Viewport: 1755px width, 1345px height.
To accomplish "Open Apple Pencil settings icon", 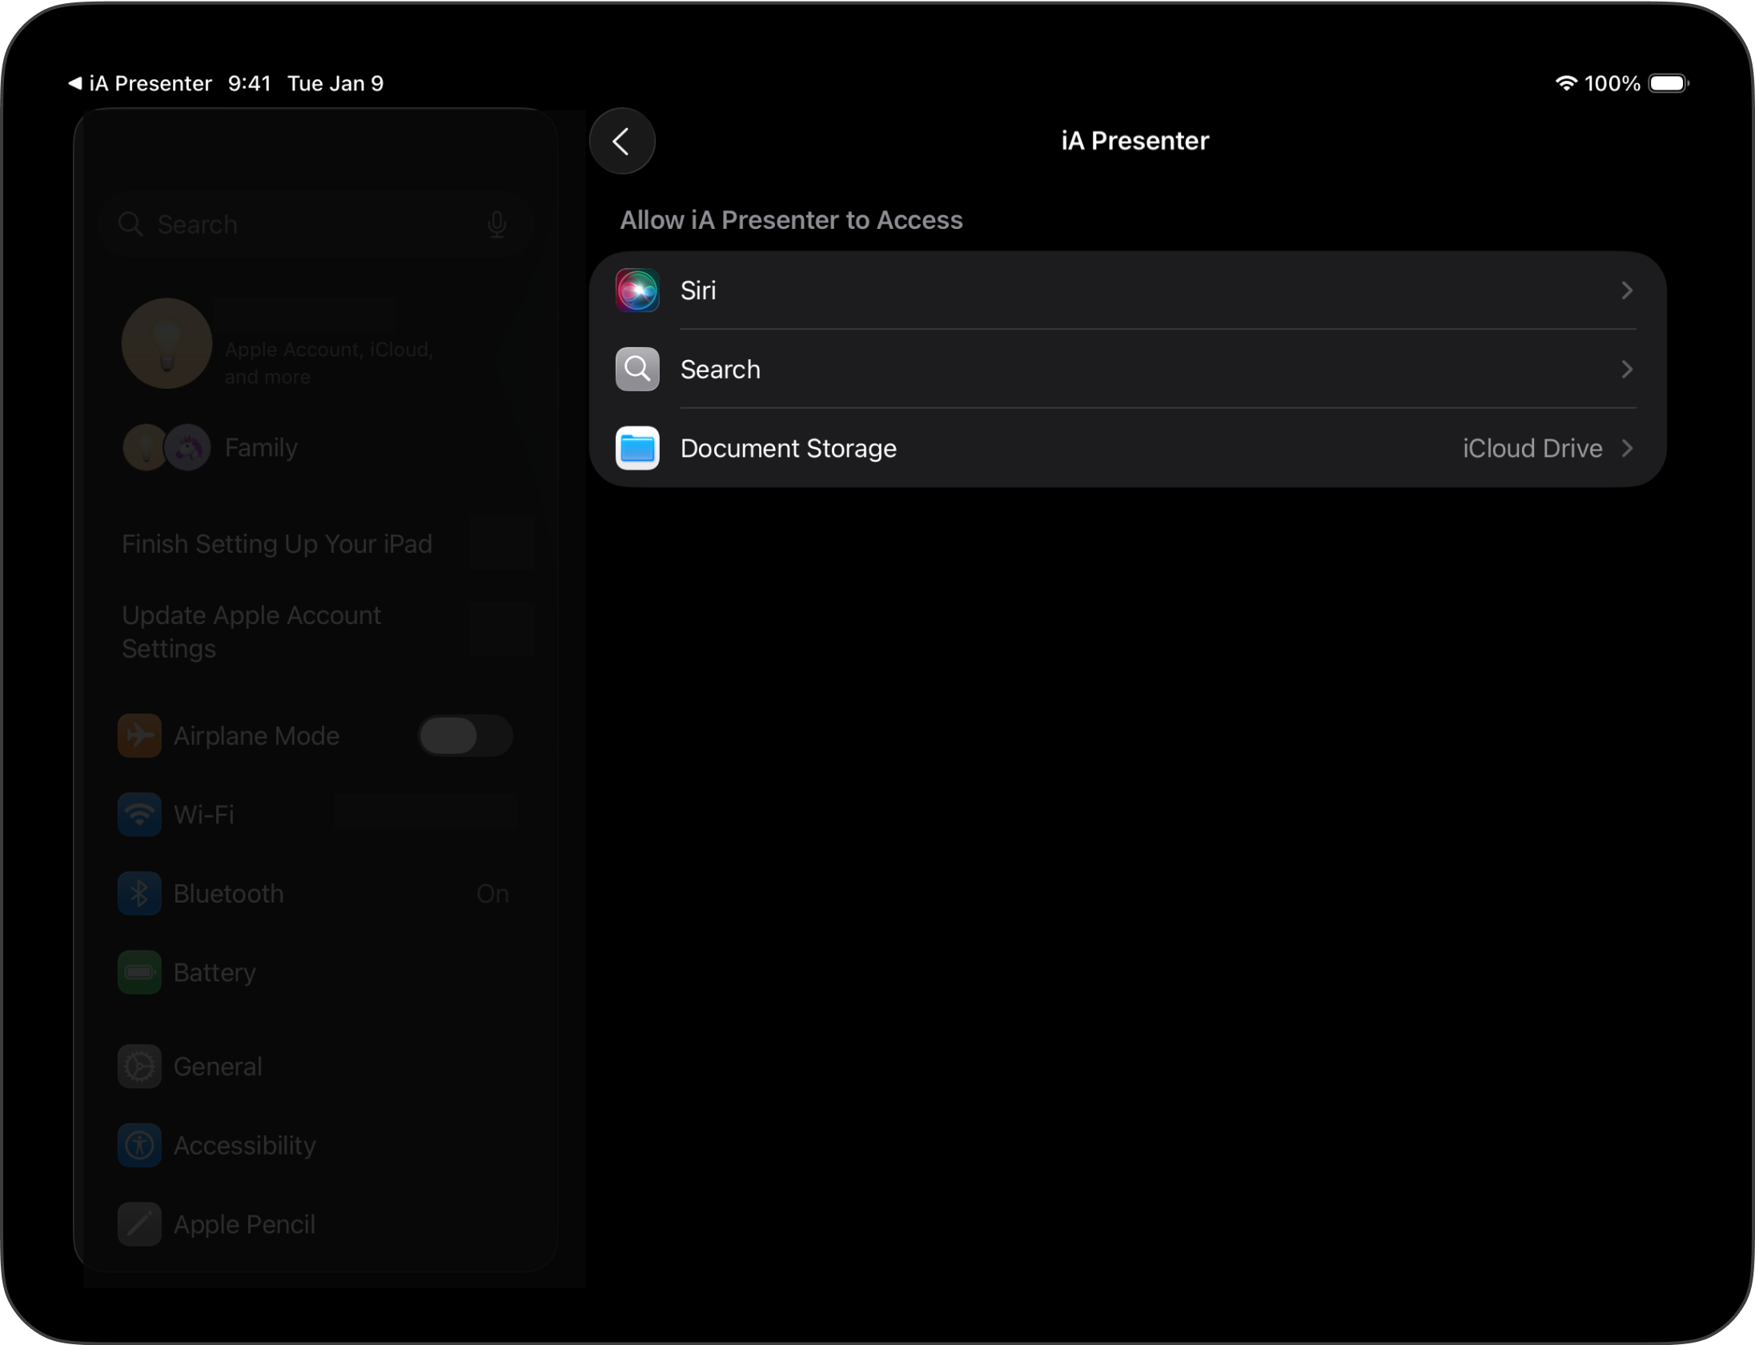I will click(139, 1225).
